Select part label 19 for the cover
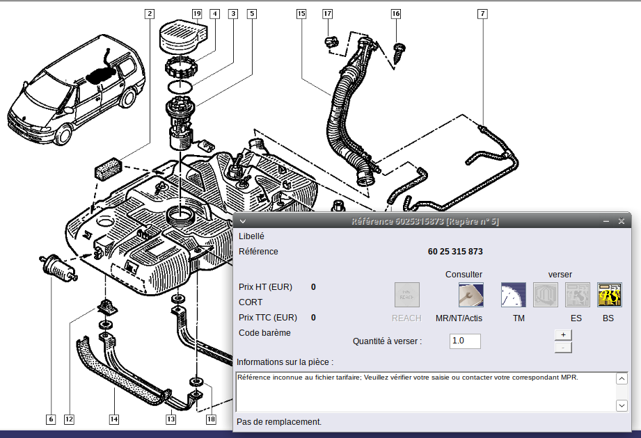Image resolution: width=641 pixels, height=438 pixels. [x=197, y=13]
